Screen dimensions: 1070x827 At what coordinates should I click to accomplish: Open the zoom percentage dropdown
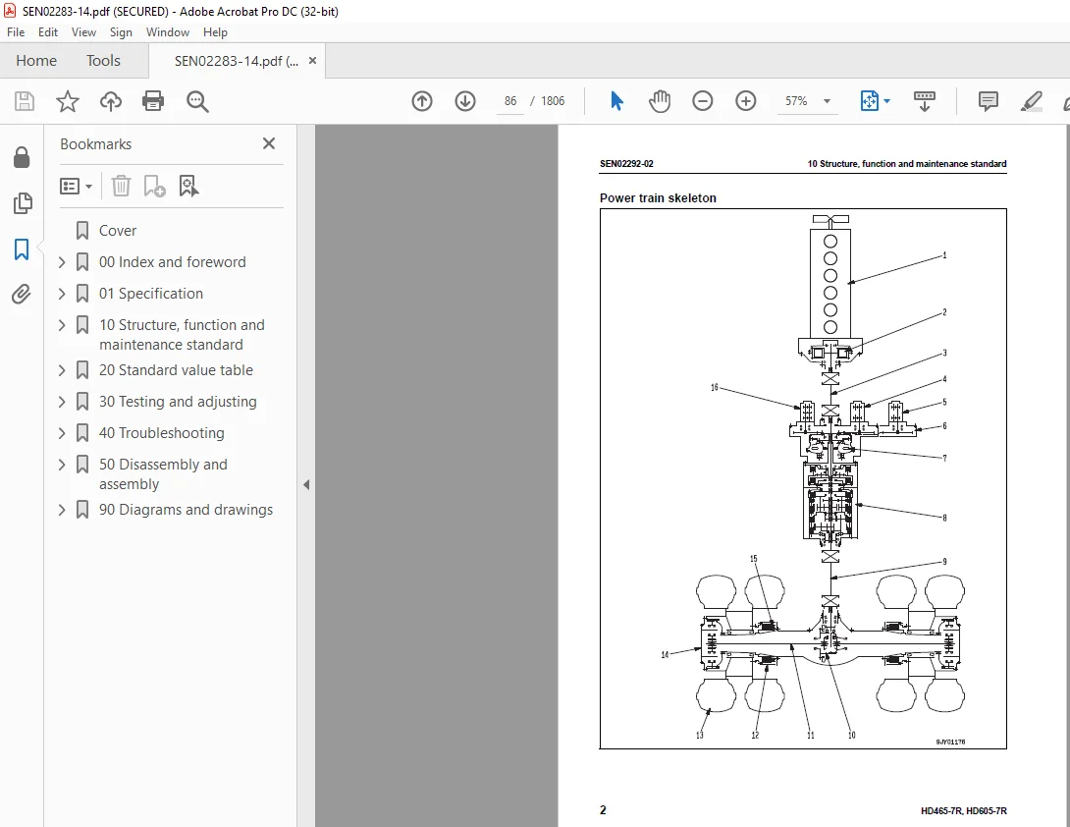coord(828,101)
